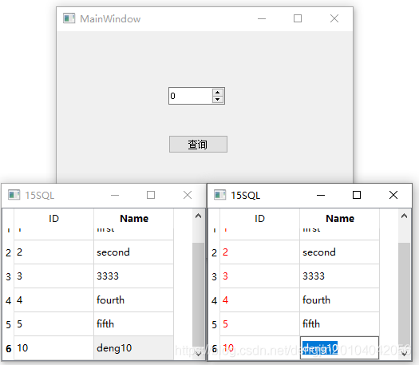Select 'deng10' cell in left 15SQL table

[x=133, y=348]
